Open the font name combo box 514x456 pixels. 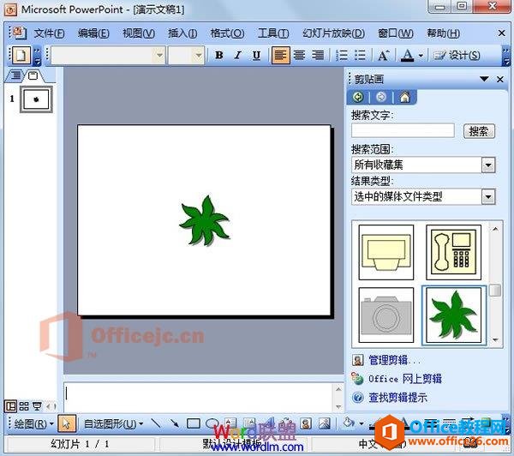(108, 55)
